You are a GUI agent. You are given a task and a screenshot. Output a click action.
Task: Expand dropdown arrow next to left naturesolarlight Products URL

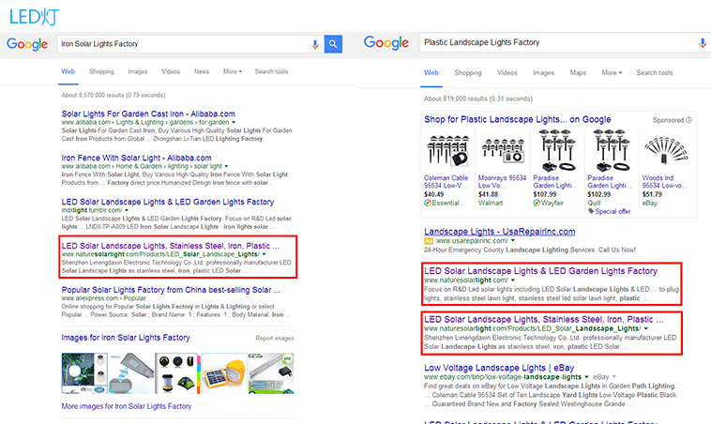tap(264, 254)
